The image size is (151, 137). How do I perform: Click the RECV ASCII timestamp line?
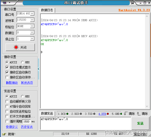click(69, 36)
